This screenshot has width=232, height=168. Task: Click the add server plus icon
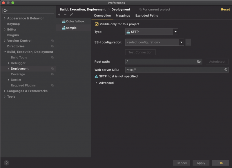59,15
